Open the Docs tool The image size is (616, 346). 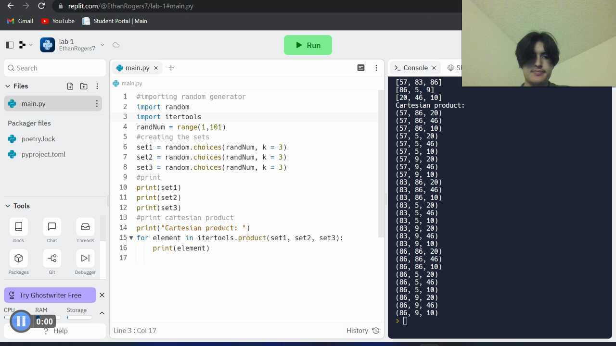pos(18,231)
